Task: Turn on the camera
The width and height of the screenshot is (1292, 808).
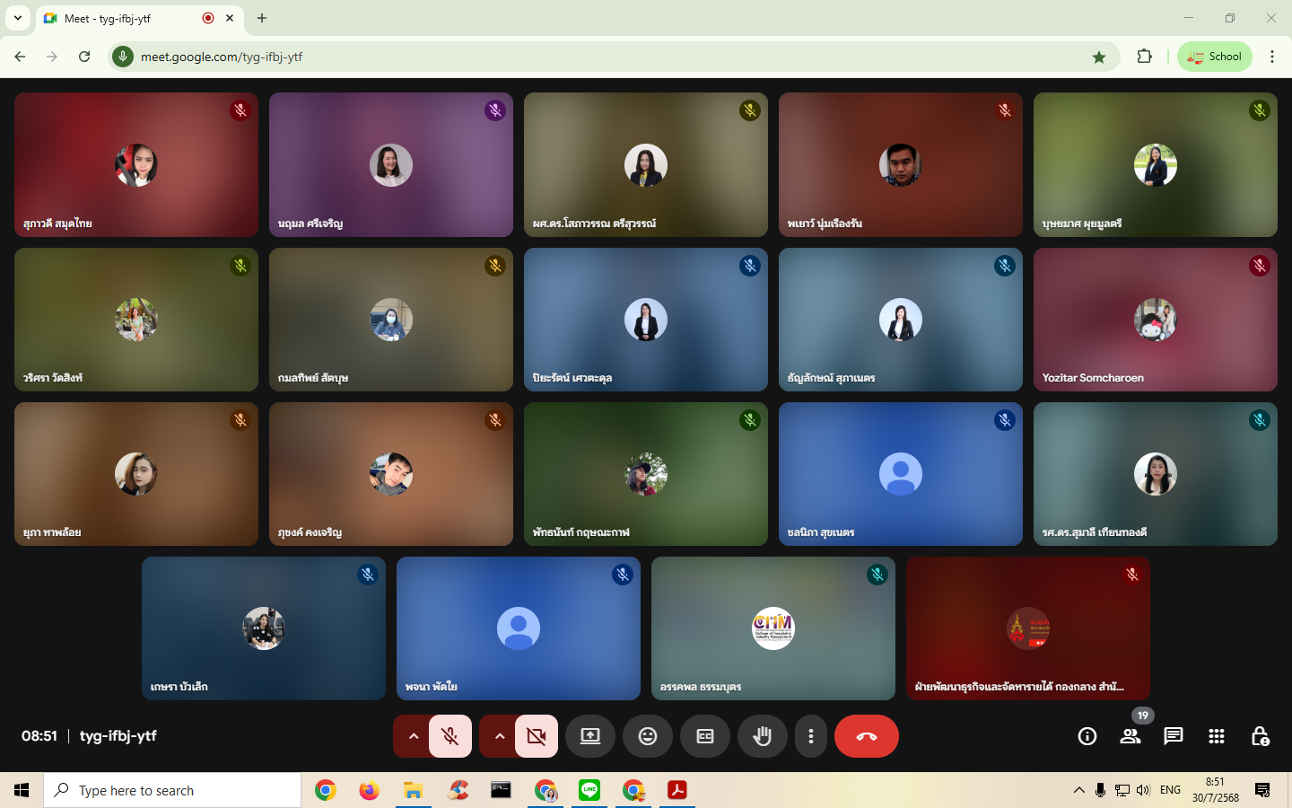Action: point(537,736)
